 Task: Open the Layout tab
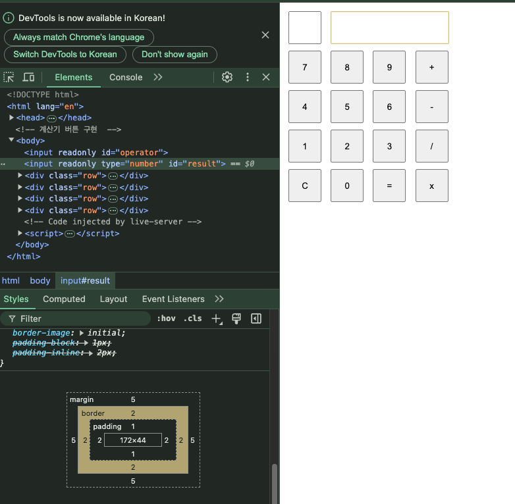pyautogui.click(x=114, y=299)
